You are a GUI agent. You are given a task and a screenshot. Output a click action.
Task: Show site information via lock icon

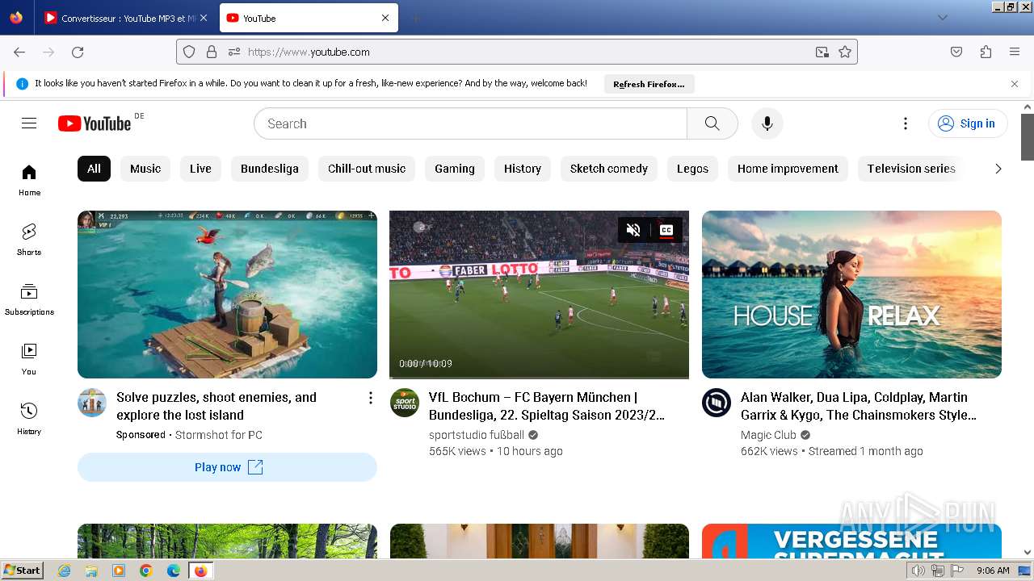tap(212, 52)
